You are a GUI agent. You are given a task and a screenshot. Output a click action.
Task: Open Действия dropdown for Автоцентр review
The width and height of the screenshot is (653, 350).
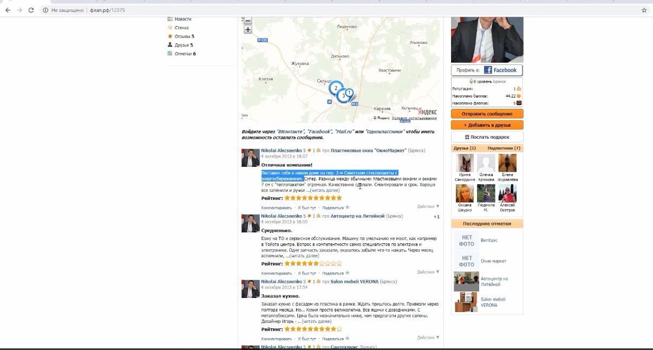tap(428, 272)
